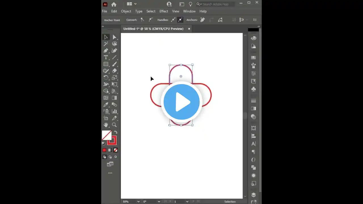The height and width of the screenshot is (204, 363).
Task: Expand the artboard navigation dropdown
Action: pos(187,201)
